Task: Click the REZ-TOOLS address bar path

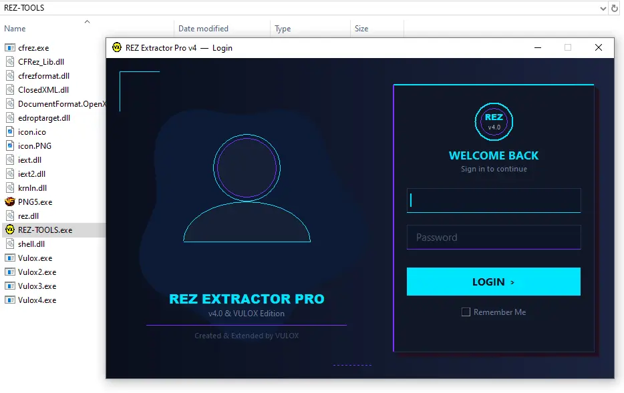Action: 24,8
